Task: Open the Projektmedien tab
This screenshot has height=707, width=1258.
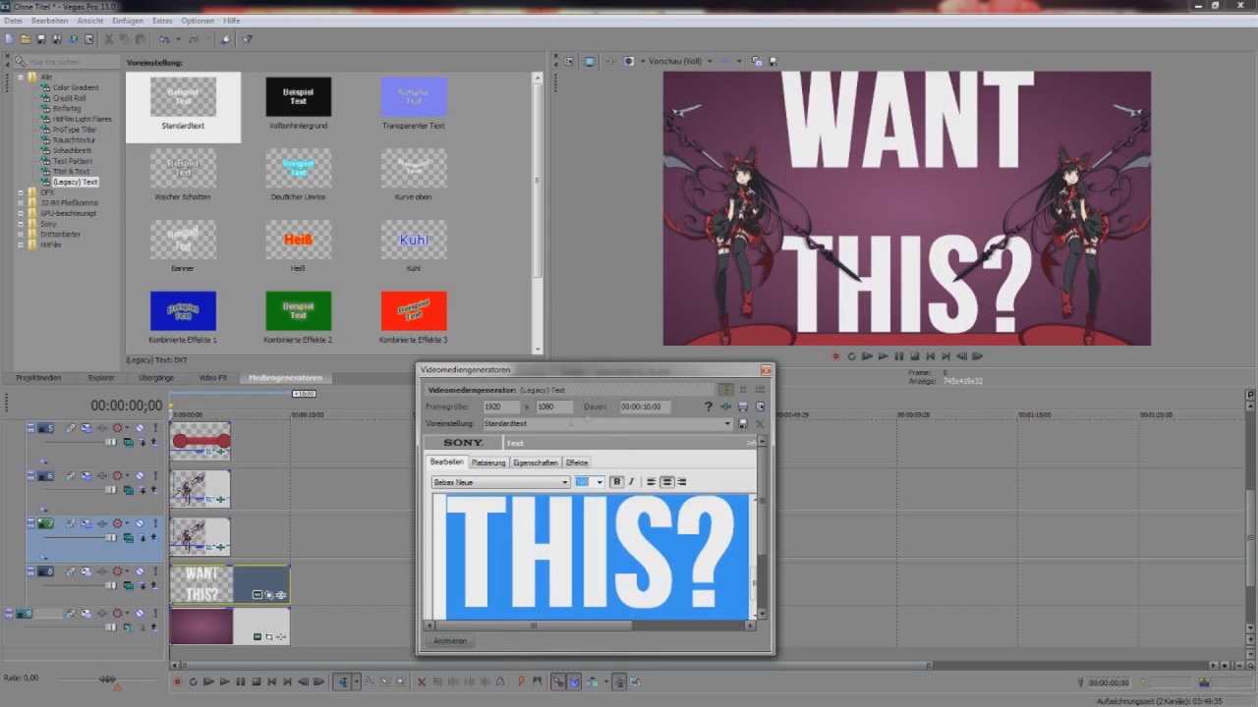Action: (38, 378)
